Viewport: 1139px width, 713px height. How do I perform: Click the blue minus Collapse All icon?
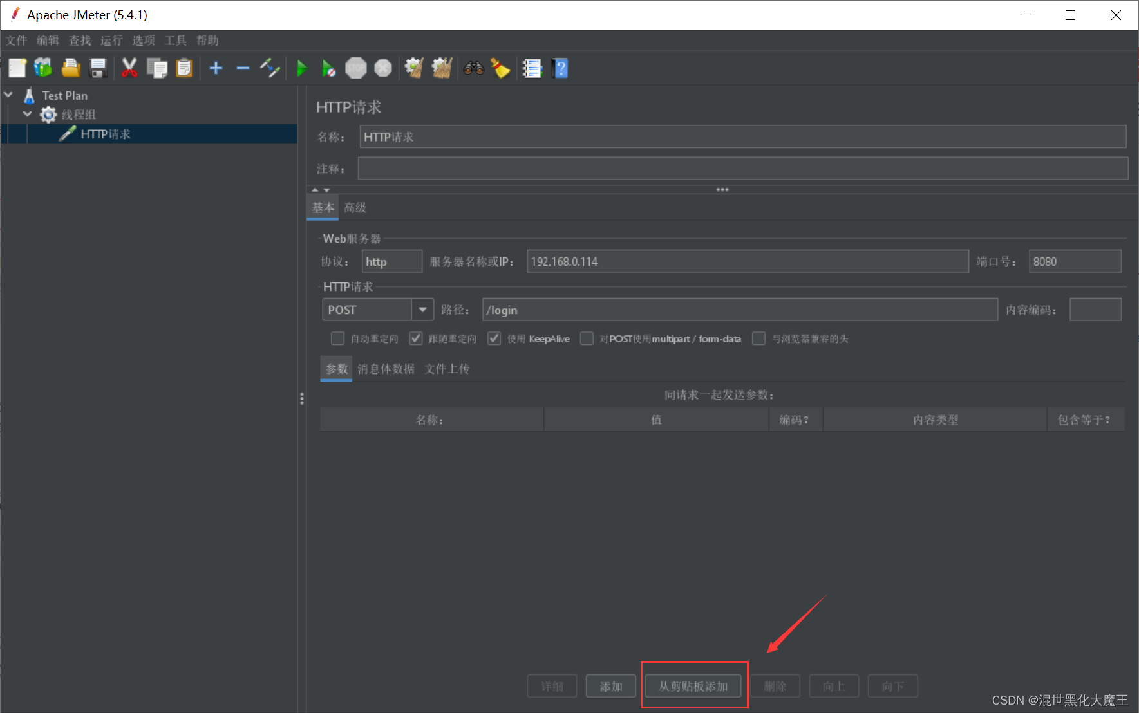[x=243, y=68]
